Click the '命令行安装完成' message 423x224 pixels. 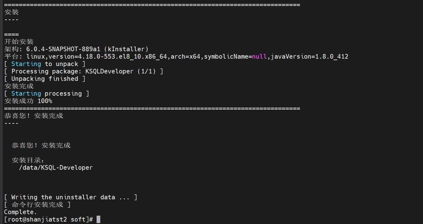(37, 205)
